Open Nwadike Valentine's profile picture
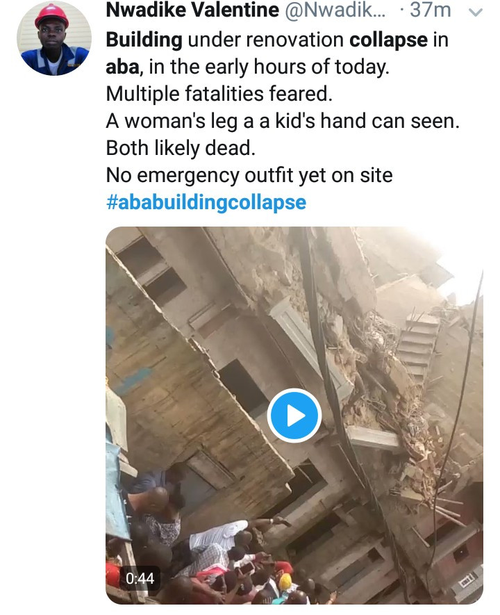This screenshot has width=500, height=615. point(53,38)
